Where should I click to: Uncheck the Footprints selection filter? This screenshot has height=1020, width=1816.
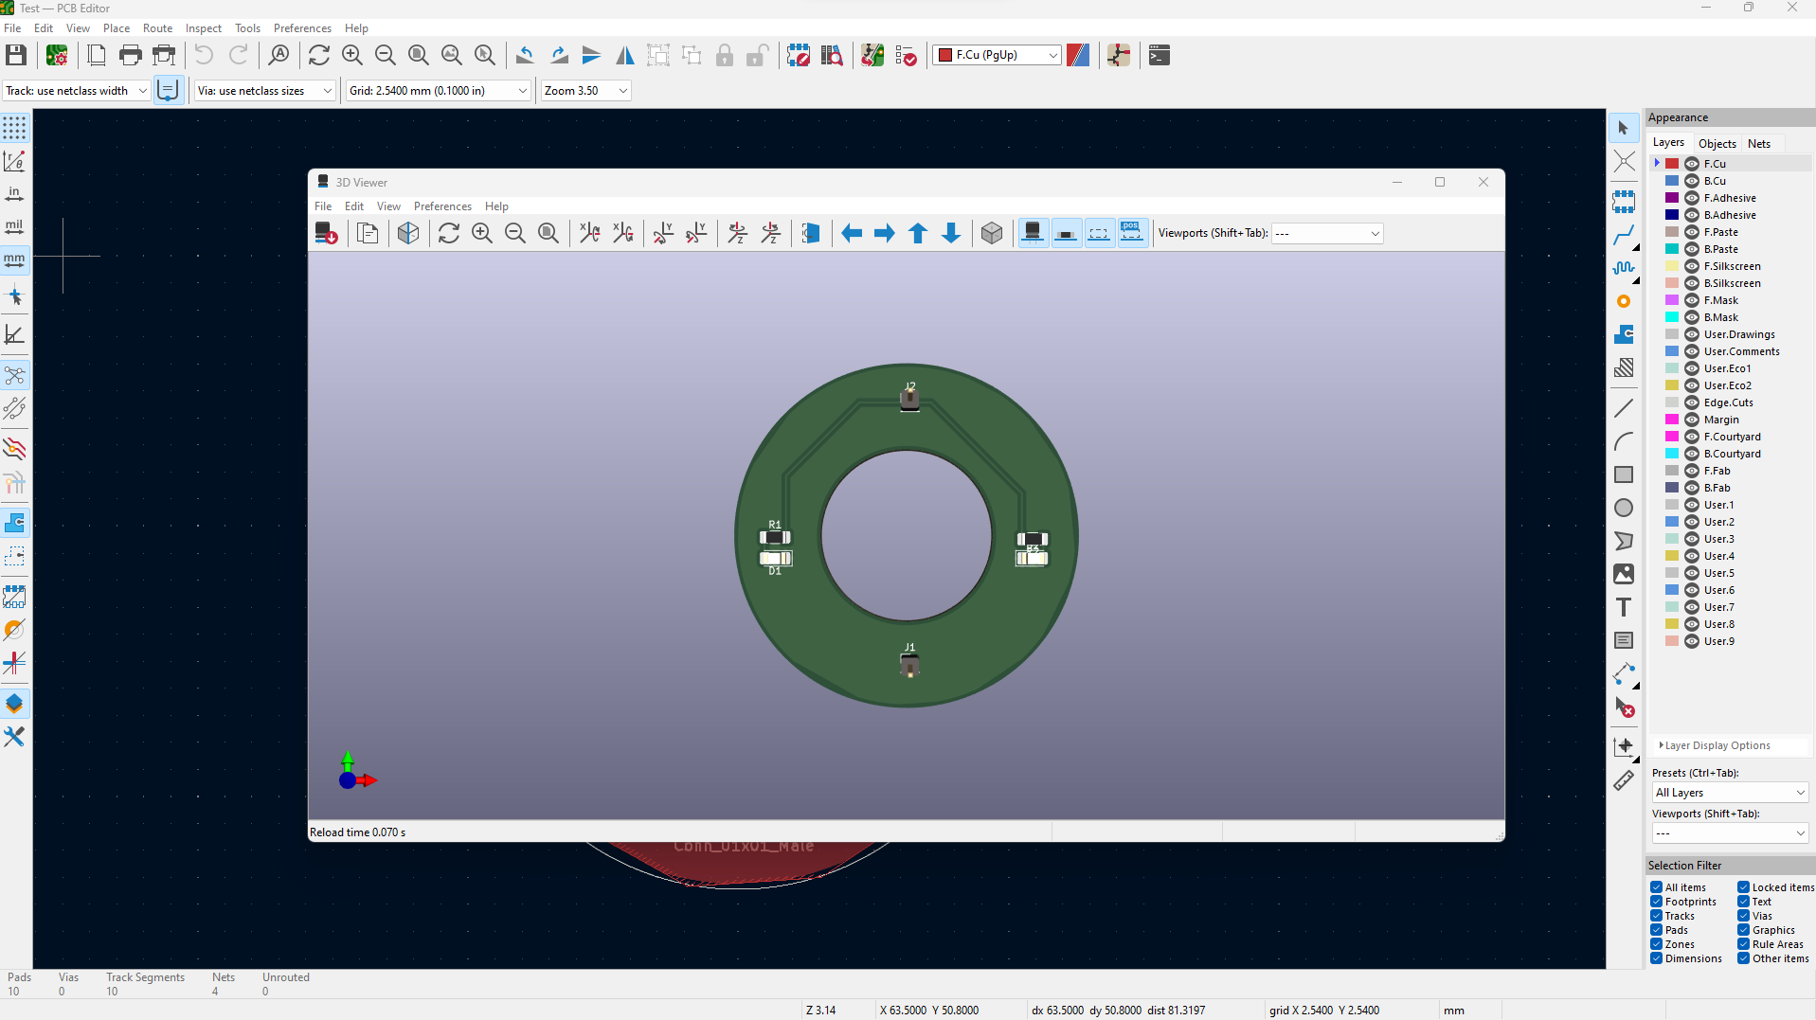pos(1657,902)
